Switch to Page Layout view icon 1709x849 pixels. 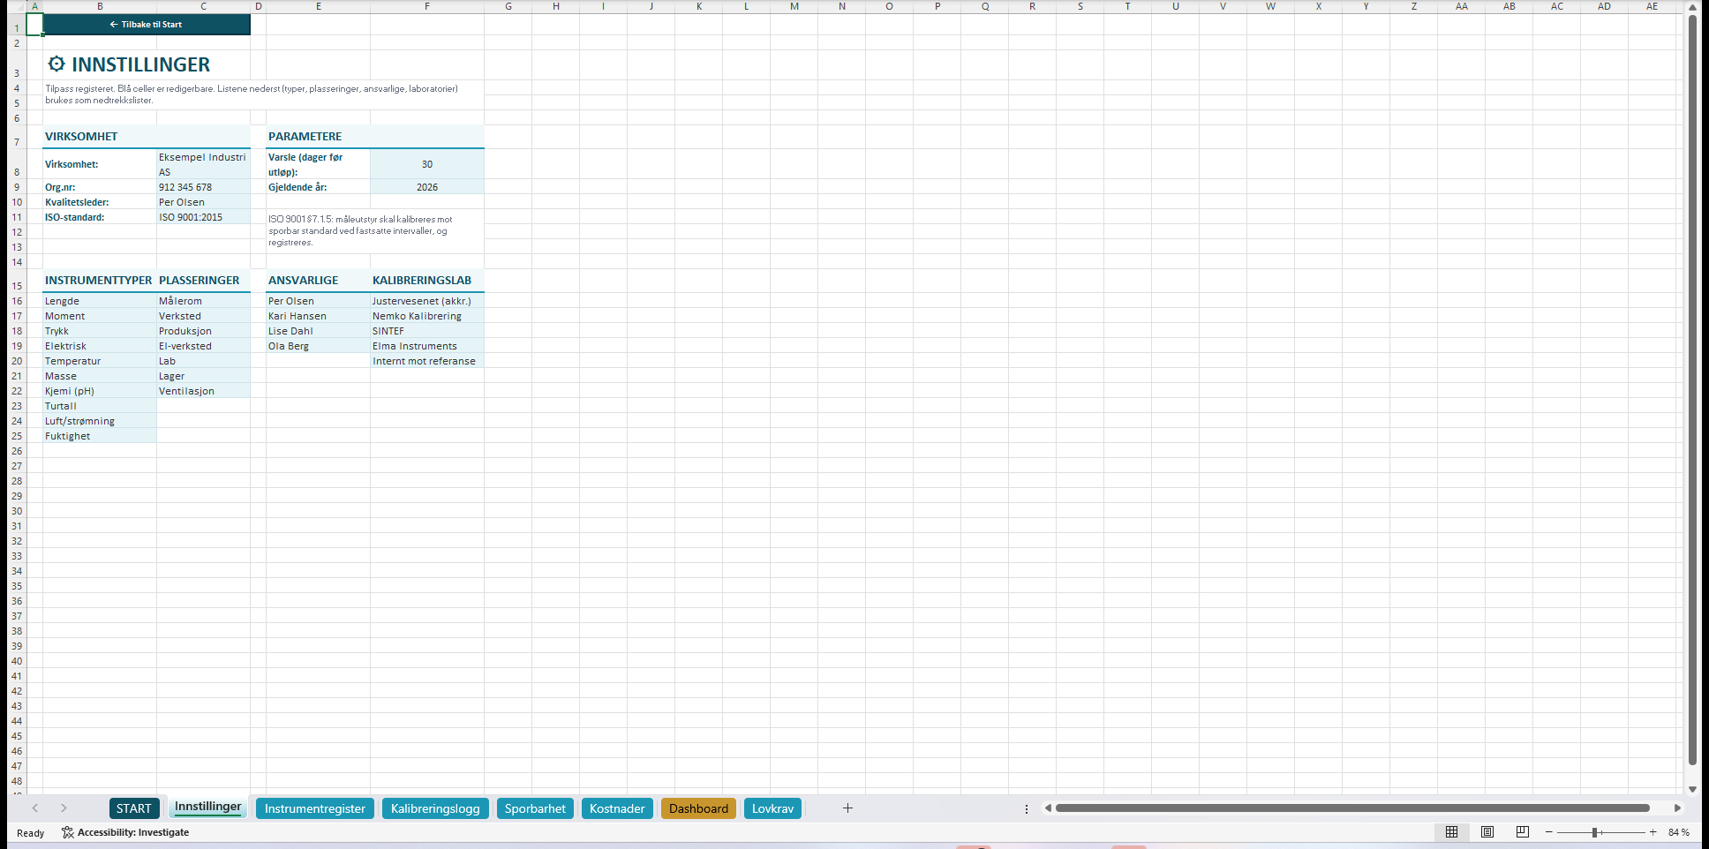(1487, 832)
